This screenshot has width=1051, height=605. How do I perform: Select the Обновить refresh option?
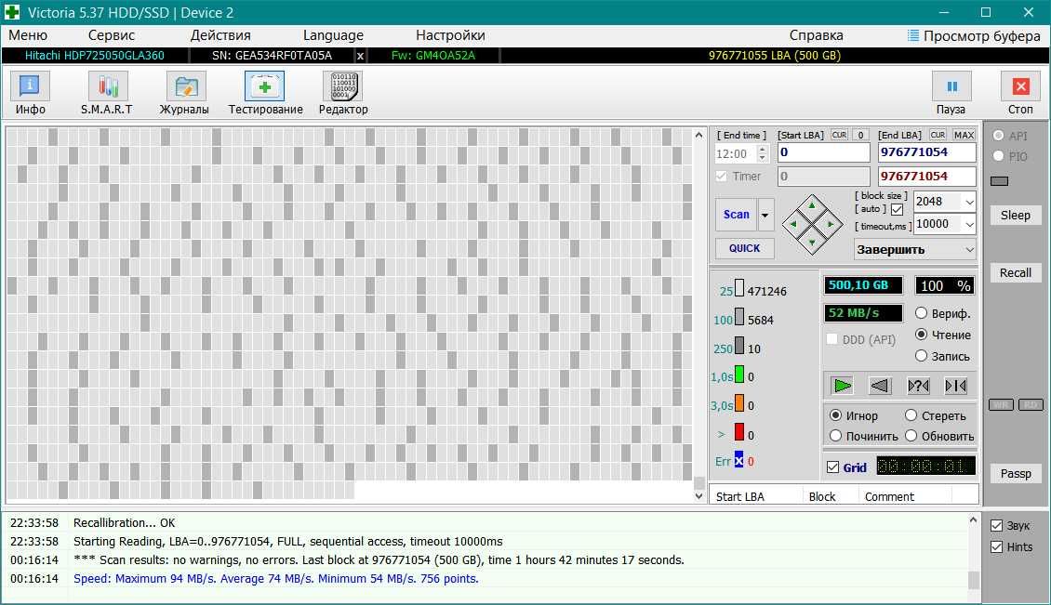click(x=911, y=436)
